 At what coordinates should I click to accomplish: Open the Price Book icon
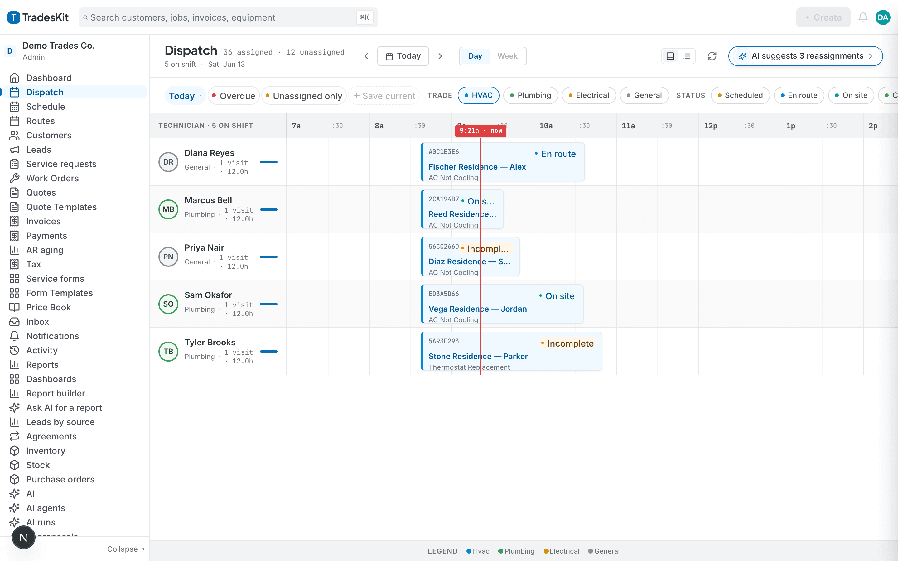pos(14,308)
